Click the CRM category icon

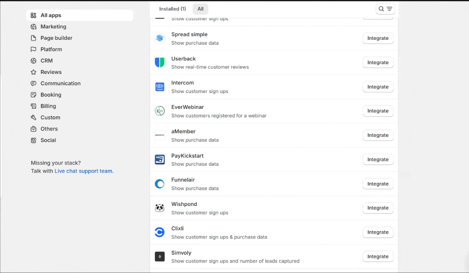pyautogui.click(x=33, y=61)
